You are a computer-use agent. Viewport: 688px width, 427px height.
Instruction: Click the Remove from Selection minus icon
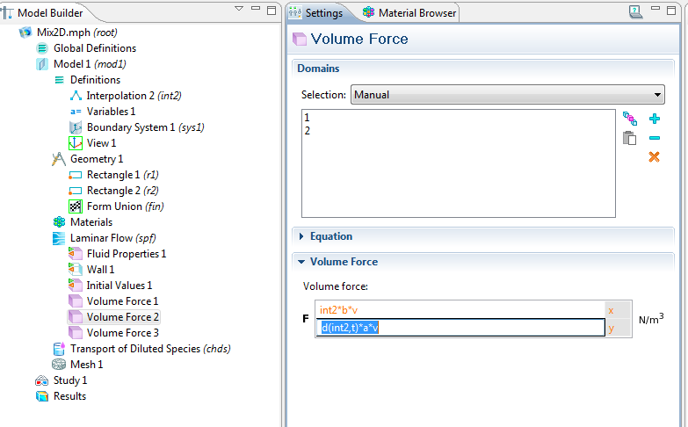[654, 138]
